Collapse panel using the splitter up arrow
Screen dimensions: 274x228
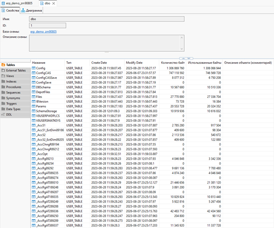pos(183,59)
